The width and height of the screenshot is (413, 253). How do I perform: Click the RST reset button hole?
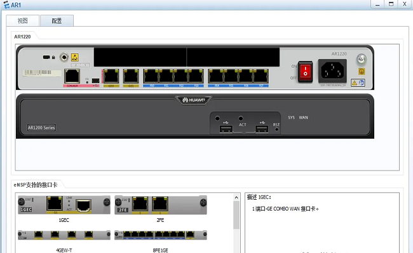tap(276, 129)
